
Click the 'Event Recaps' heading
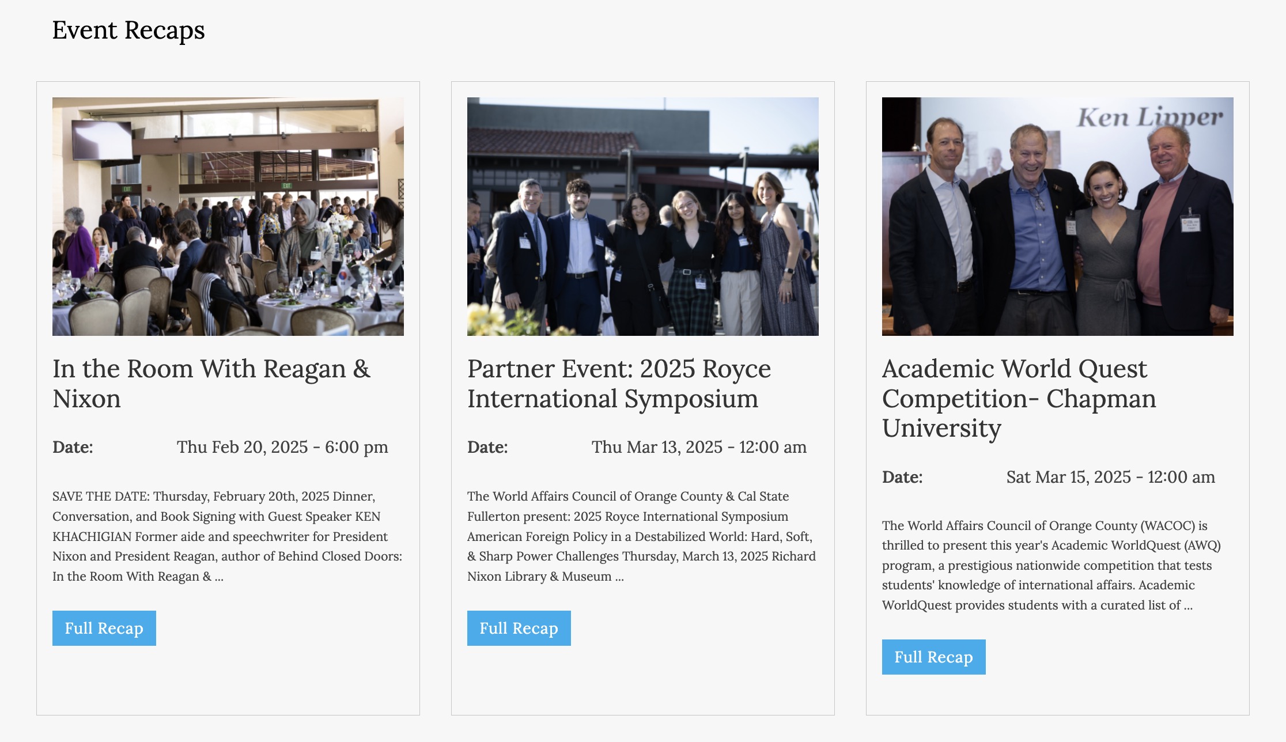[128, 31]
